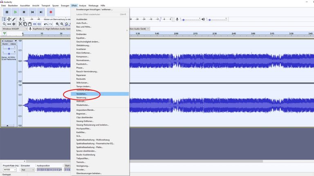The image size is (314, 176).
Task: Open the Werkzeuge menu
Action: (x=93, y=6)
